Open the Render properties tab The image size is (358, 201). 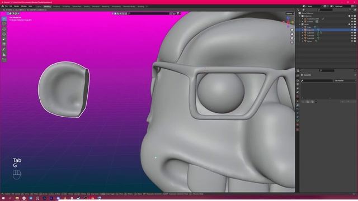[x=298, y=80]
